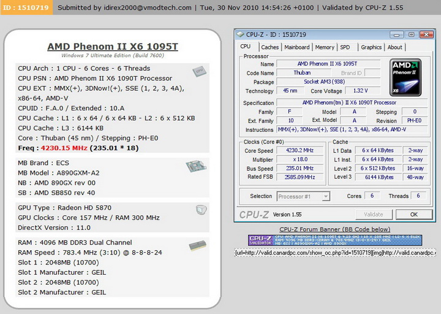Image resolution: width=441 pixels, height=314 pixels.
Task: Click the Windows 7 Ultimate Edition subtitle
Action: 113,55
